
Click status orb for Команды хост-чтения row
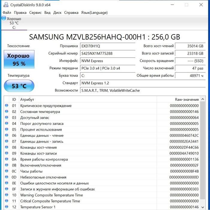pyautogui.click(x=7, y=147)
